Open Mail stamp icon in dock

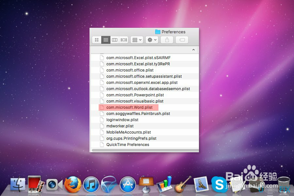click(201, 184)
